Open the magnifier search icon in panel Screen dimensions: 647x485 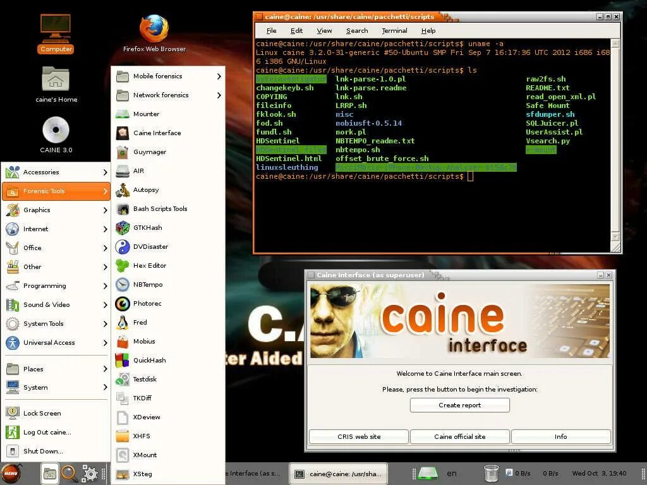pos(69,474)
